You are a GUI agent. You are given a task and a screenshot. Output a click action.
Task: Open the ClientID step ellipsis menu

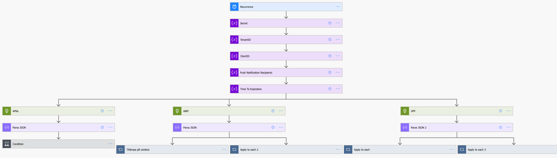coord(338,56)
